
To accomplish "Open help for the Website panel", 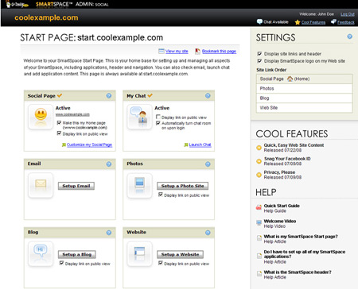I will [208, 233].
